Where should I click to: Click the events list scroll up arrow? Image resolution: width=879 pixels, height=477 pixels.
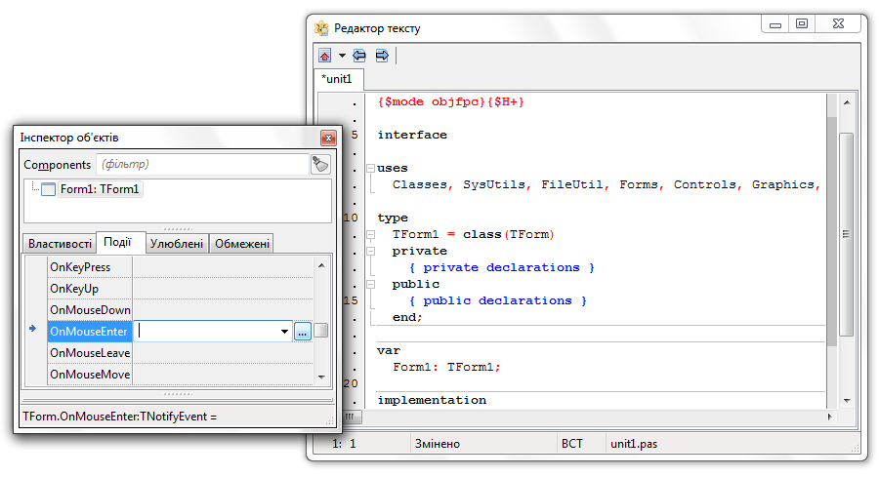pyautogui.click(x=321, y=265)
